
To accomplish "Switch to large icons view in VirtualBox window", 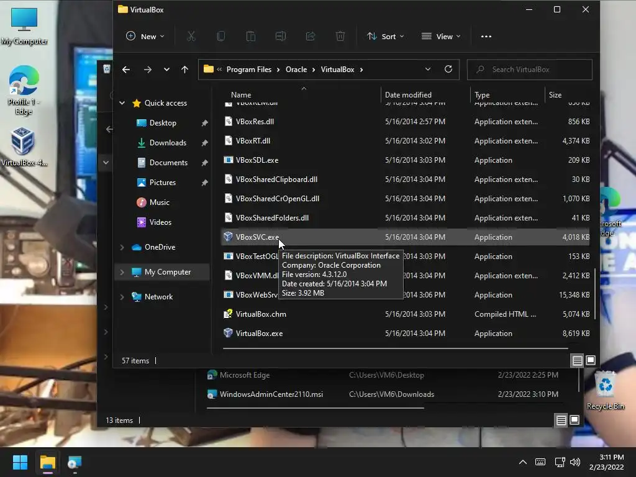I will click(x=591, y=360).
